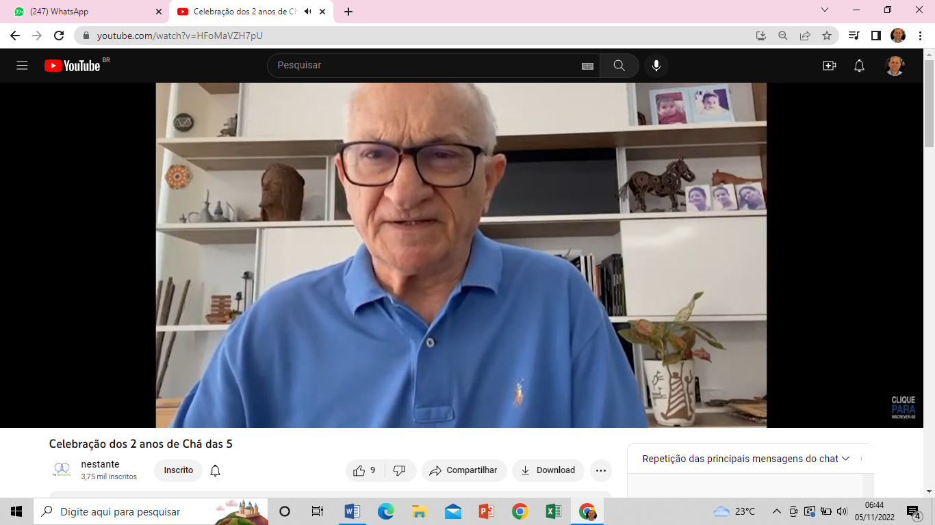Click the browser forward arrow
This screenshot has width=935, height=525.
(x=37, y=36)
